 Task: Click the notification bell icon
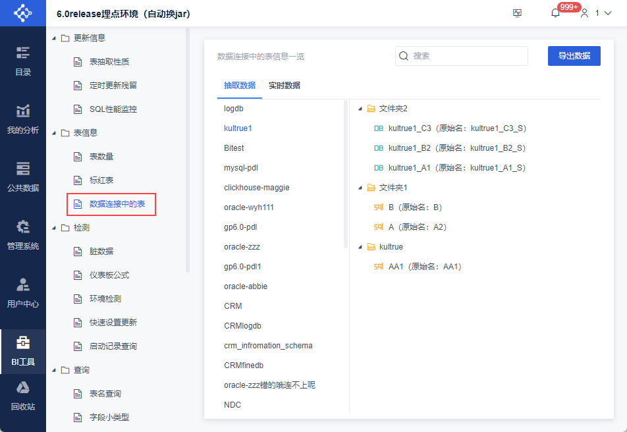pyautogui.click(x=555, y=13)
